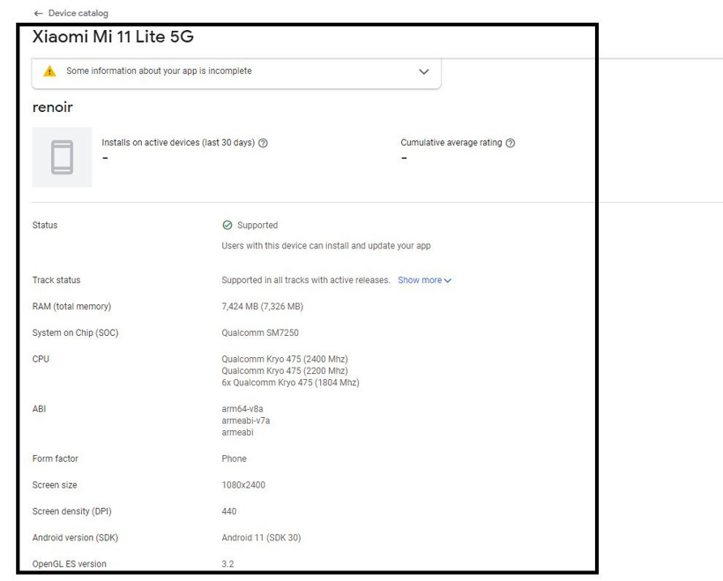This screenshot has width=723, height=581.
Task: Return to Device catalog via breadcrumb link
Action: 78,12
